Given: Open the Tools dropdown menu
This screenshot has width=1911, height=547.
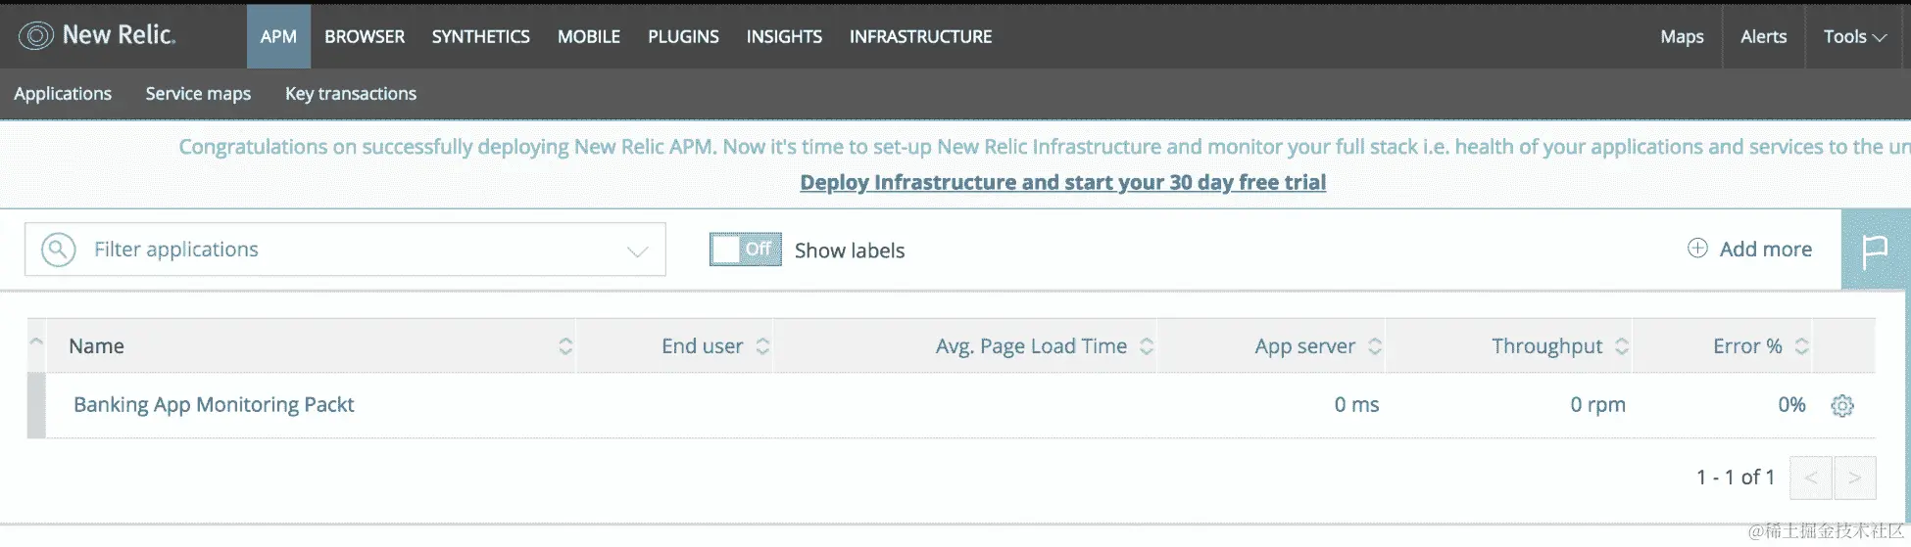Looking at the screenshot, I should click(1854, 36).
